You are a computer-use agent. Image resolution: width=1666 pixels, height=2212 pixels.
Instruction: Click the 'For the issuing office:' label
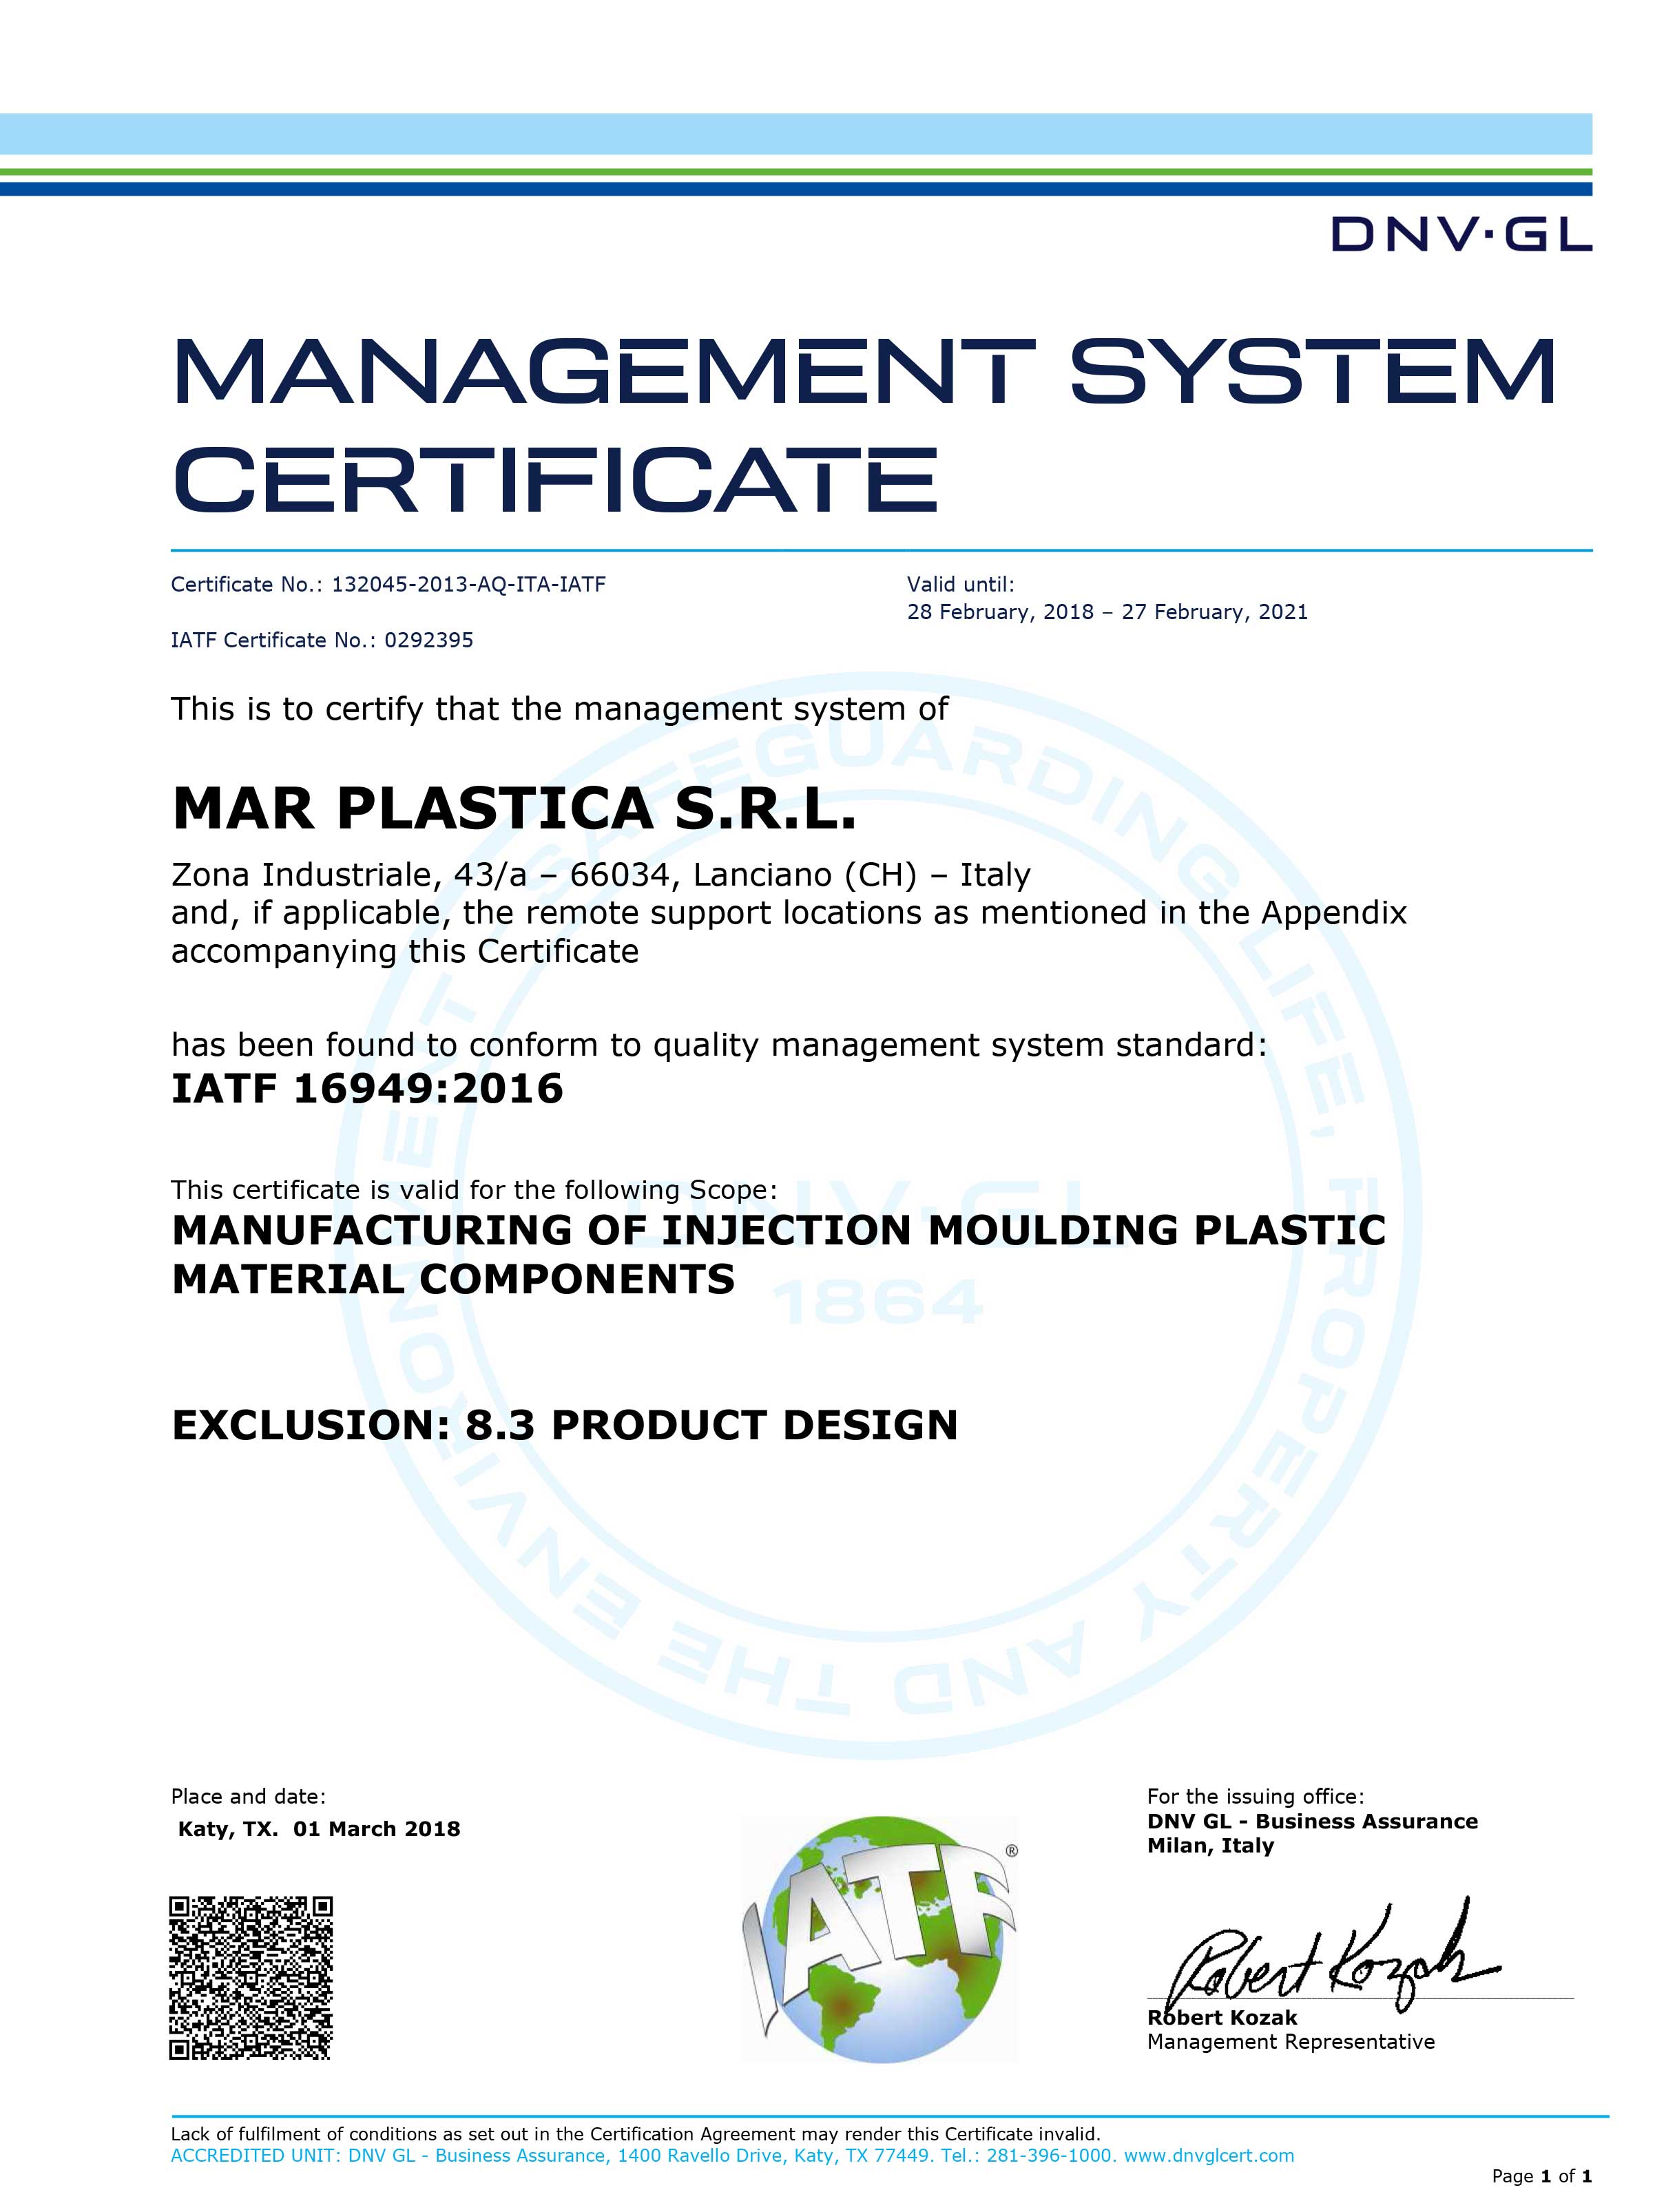[1256, 1797]
